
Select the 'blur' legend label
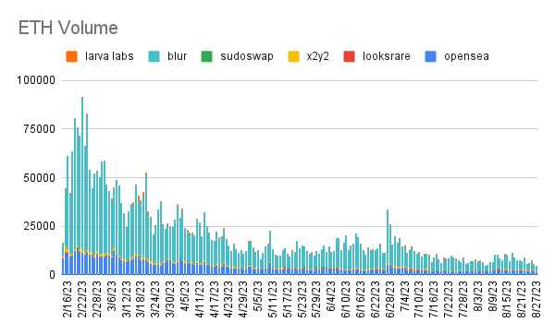pyautogui.click(x=177, y=56)
